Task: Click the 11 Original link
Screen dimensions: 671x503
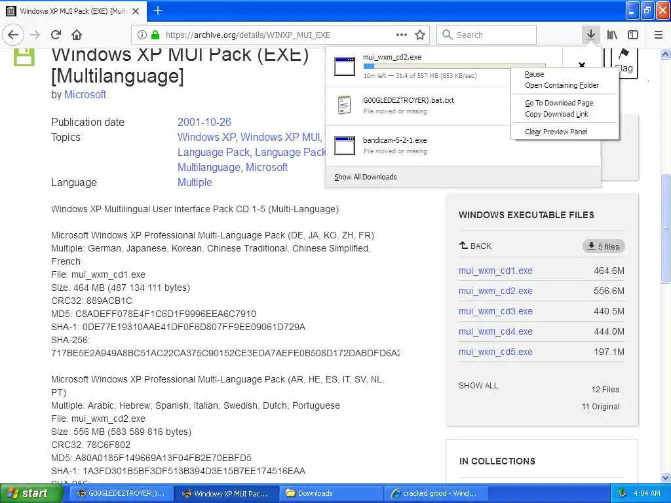Action: coord(600,406)
